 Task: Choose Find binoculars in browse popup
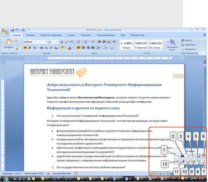point(183,156)
